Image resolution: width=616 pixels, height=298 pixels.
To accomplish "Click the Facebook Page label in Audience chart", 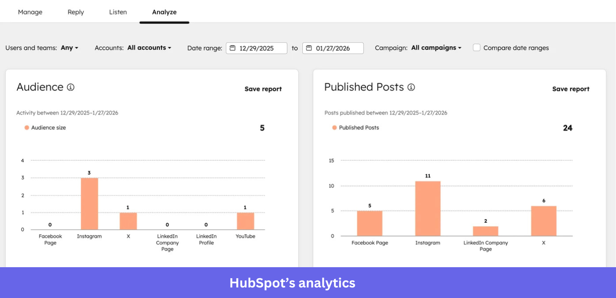I will [x=50, y=239].
